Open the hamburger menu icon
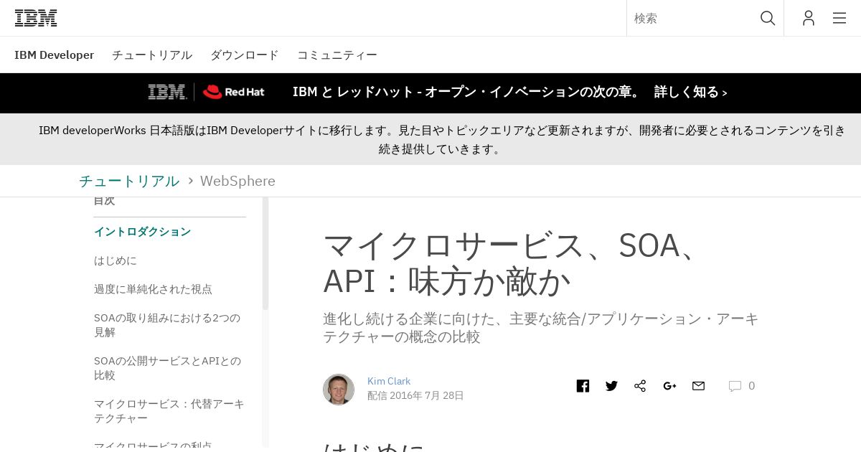Screen dimensions: 861x452 [839, 18]
